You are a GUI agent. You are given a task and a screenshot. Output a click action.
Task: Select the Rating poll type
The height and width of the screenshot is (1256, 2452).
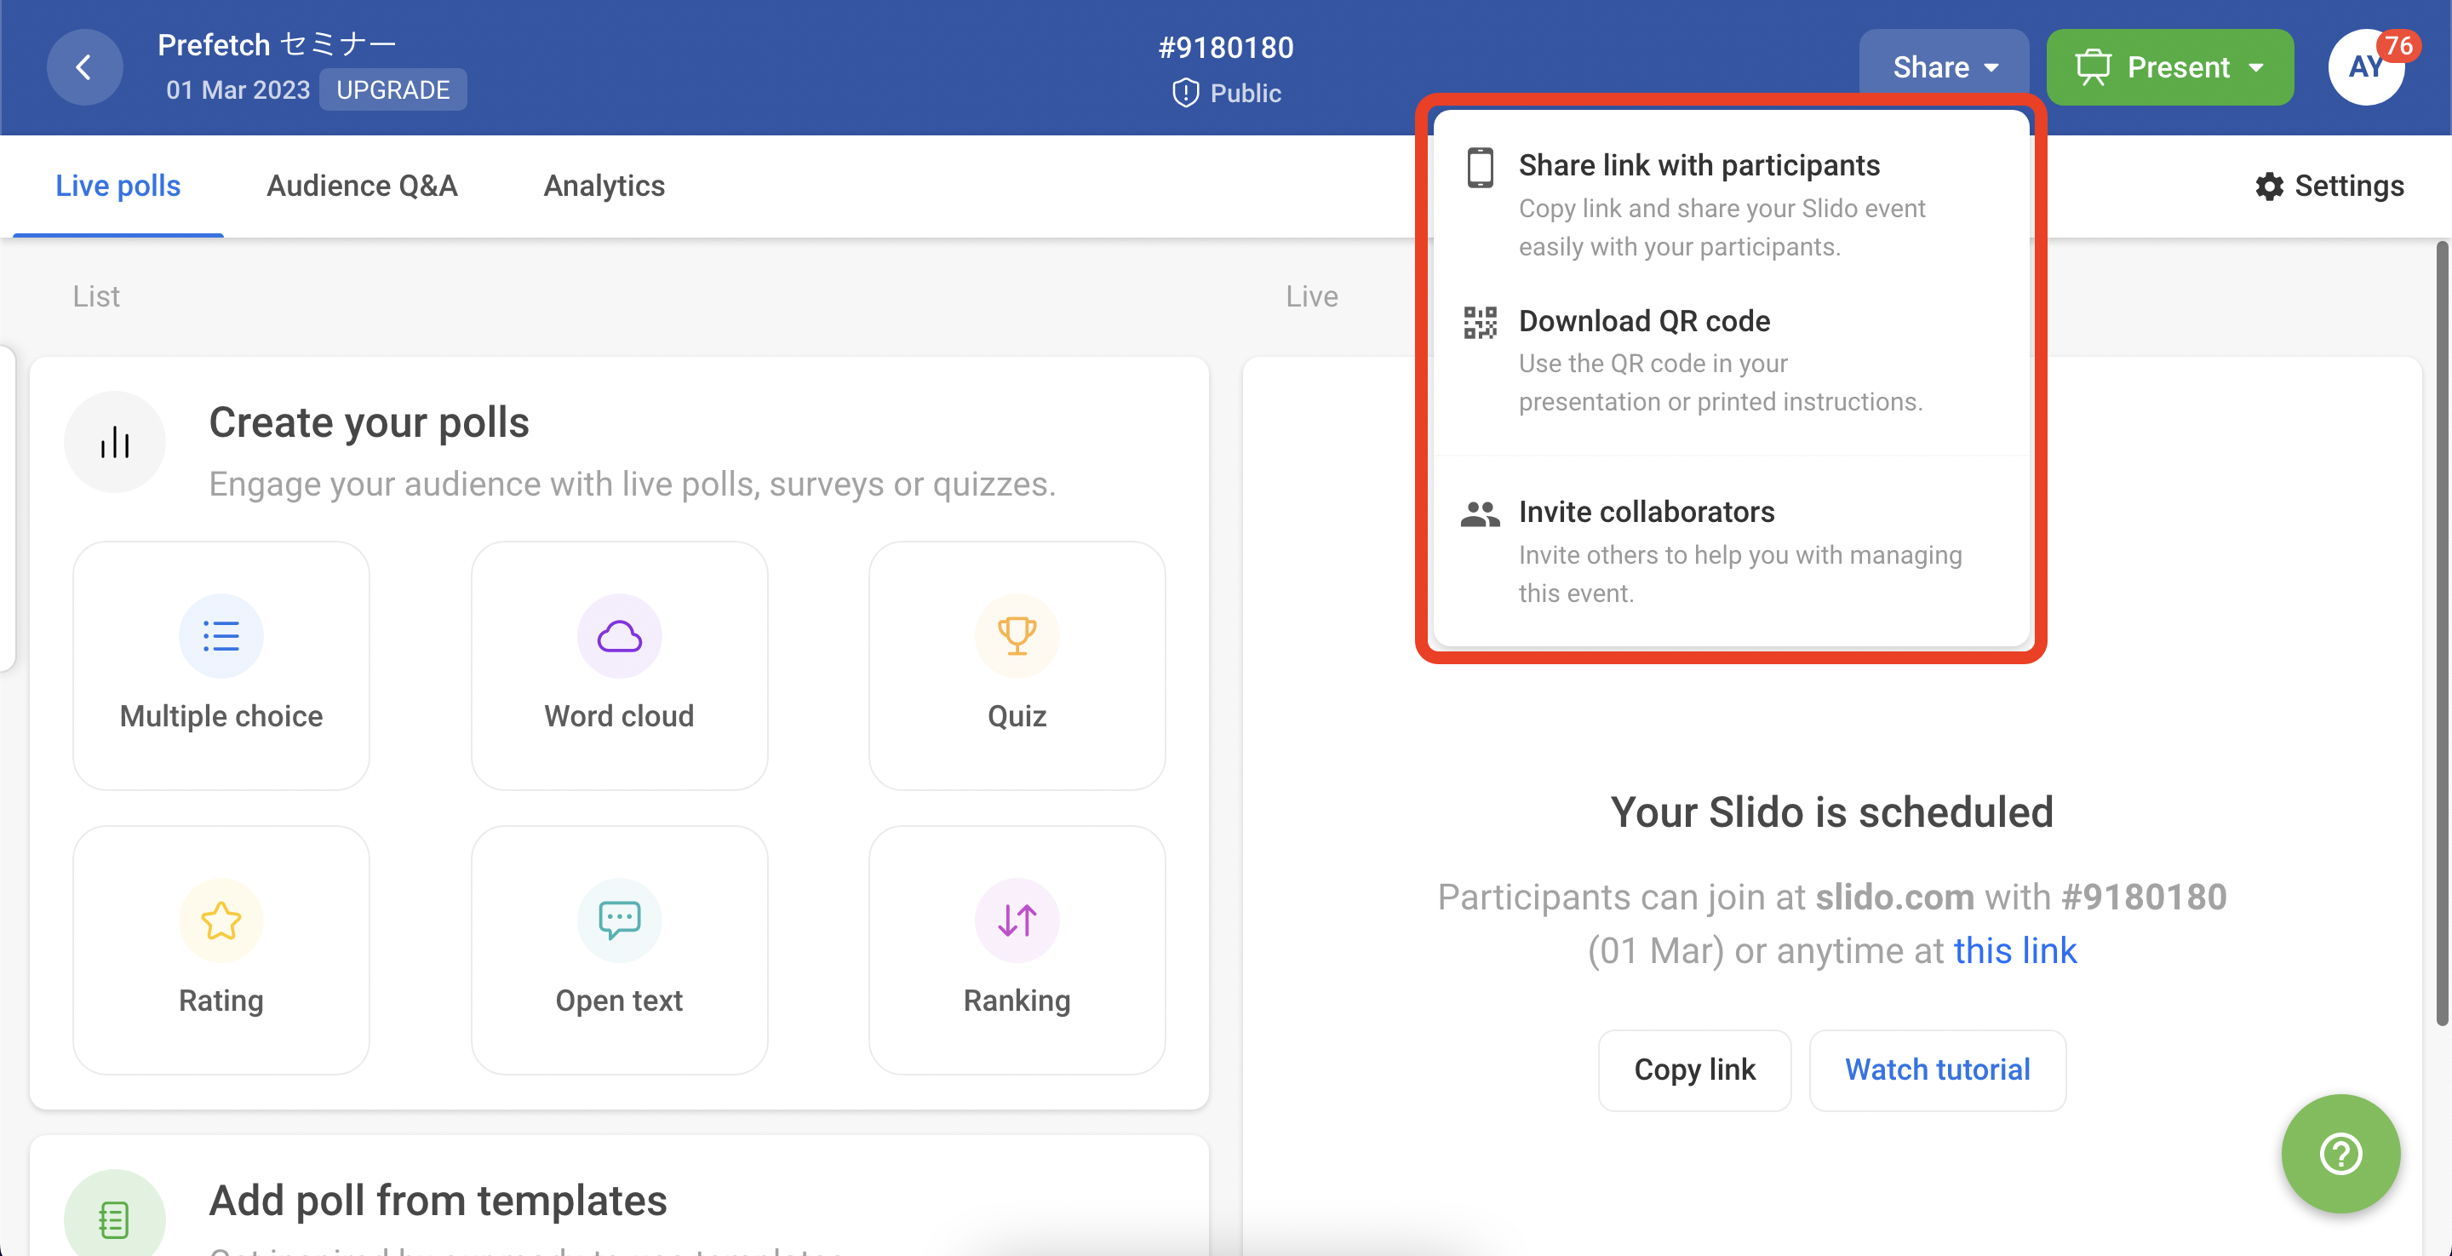(x=220, y=949)
